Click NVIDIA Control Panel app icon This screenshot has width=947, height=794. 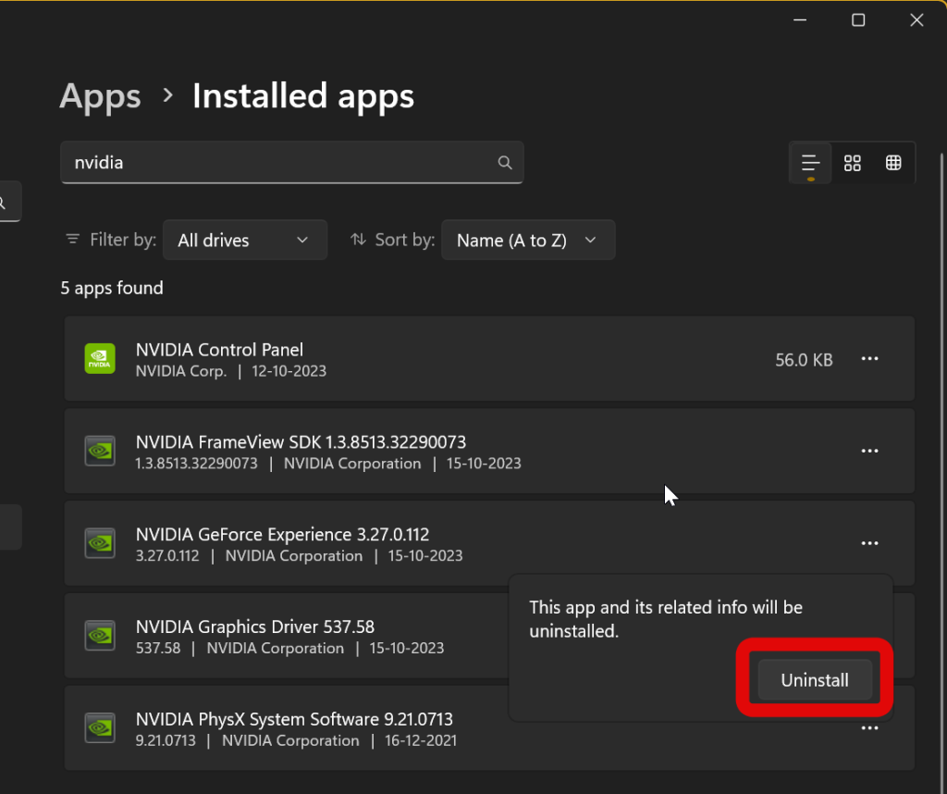(x=100, y=359)
